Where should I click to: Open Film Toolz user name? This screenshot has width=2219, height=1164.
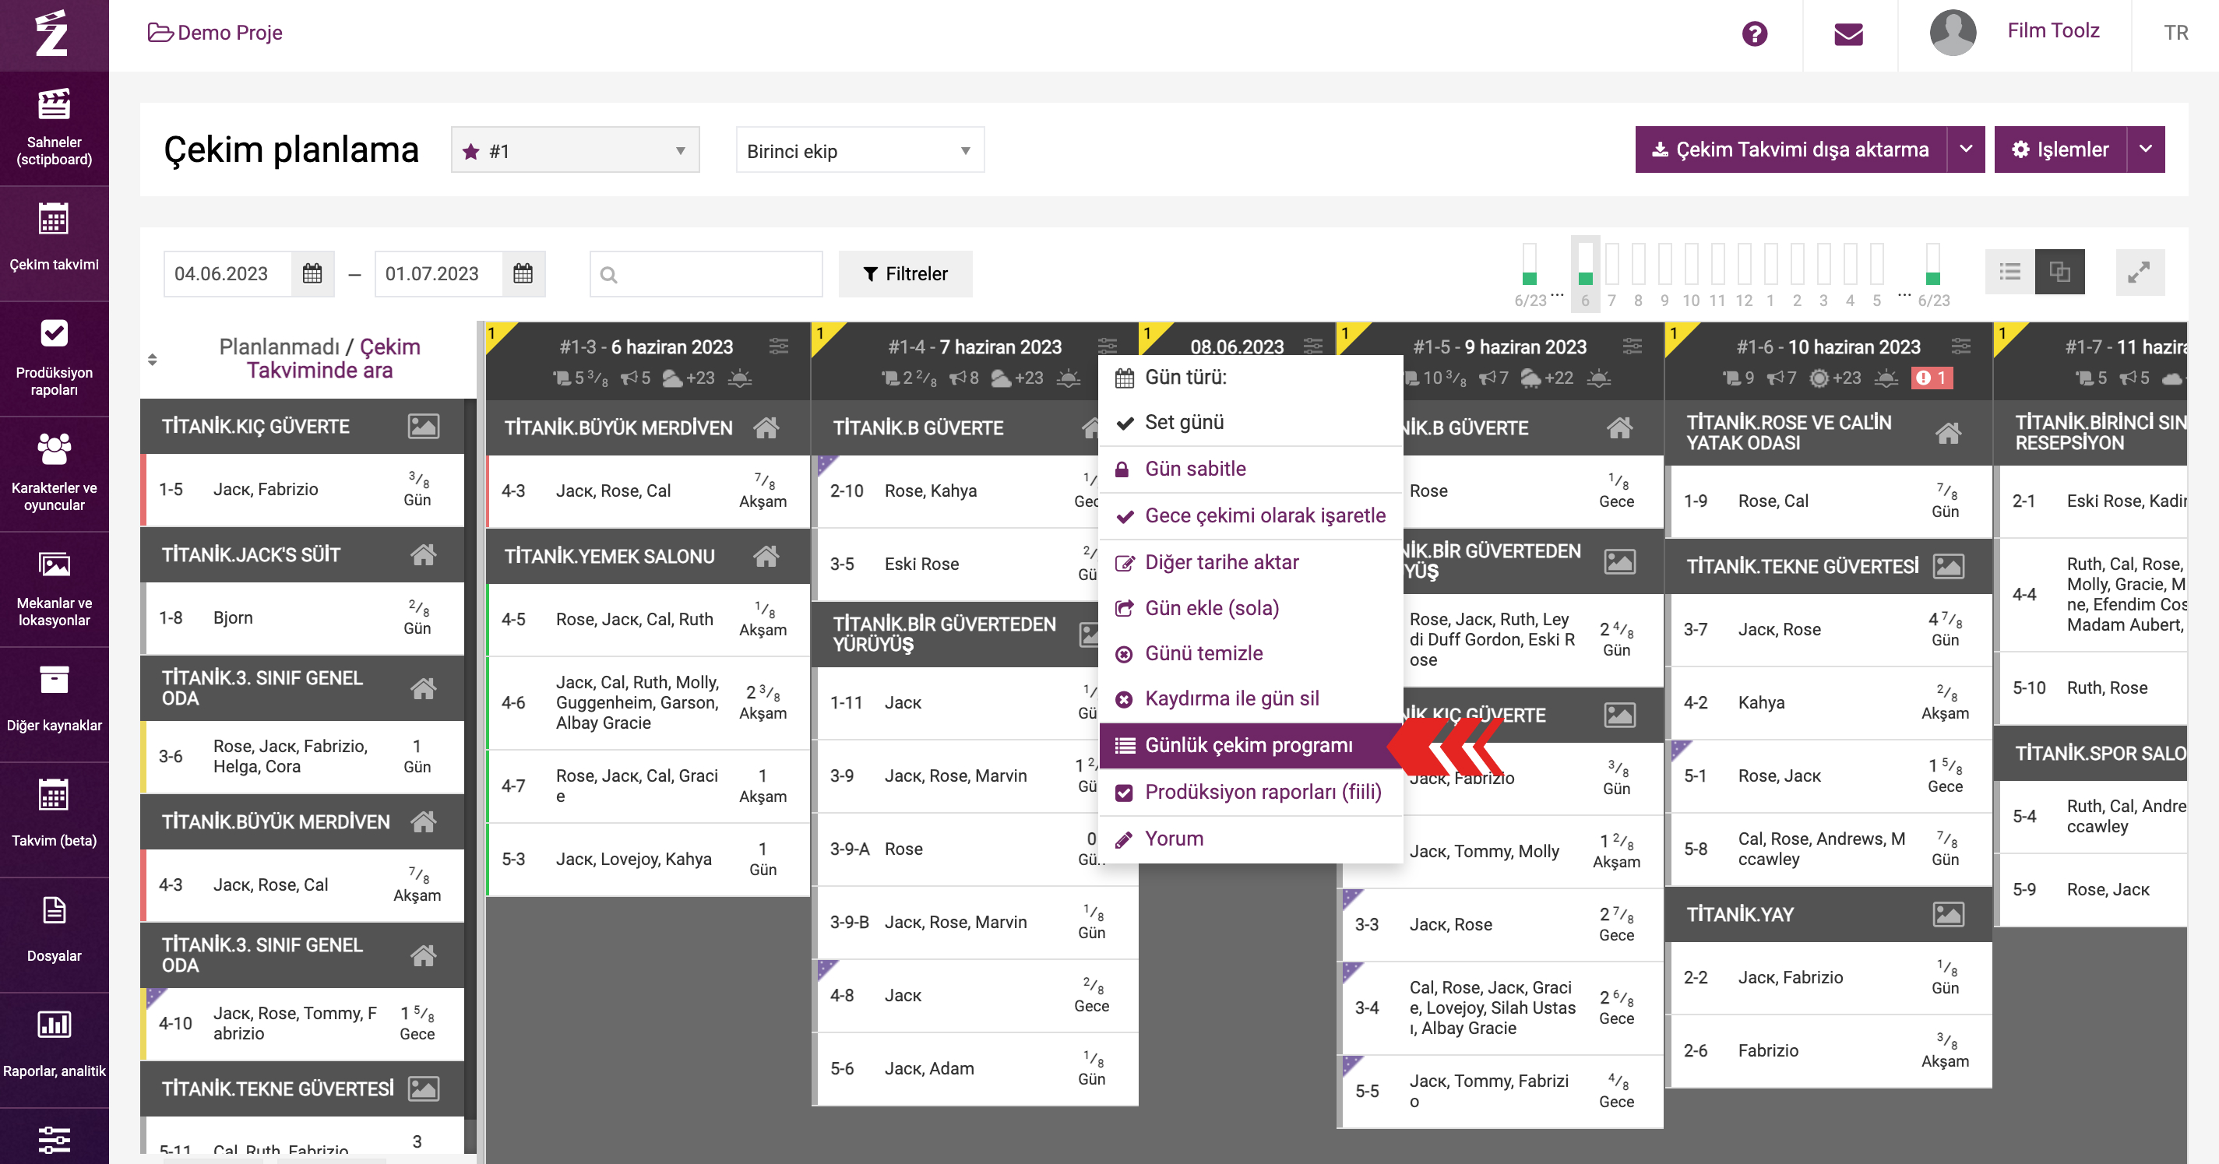coord(2053,31)
